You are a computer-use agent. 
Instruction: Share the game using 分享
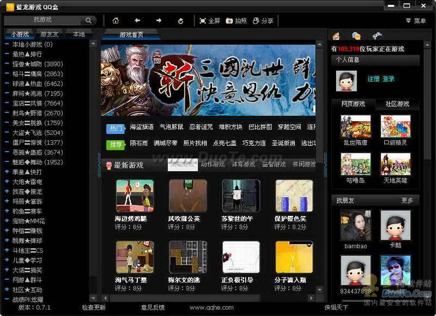tap(263, 21)
